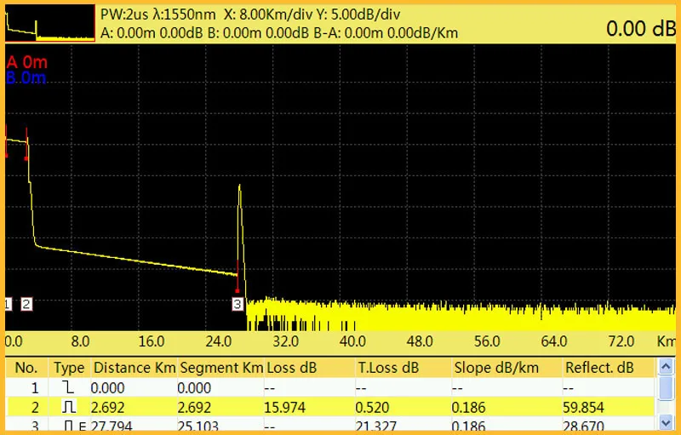Screen dimensions: 681x435
Task: Click the 0.186 slope value in row 2
Action: coord(469,408)
